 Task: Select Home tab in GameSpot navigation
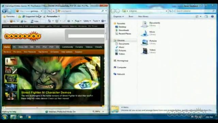pyautogui.click(x=7, y=47)
